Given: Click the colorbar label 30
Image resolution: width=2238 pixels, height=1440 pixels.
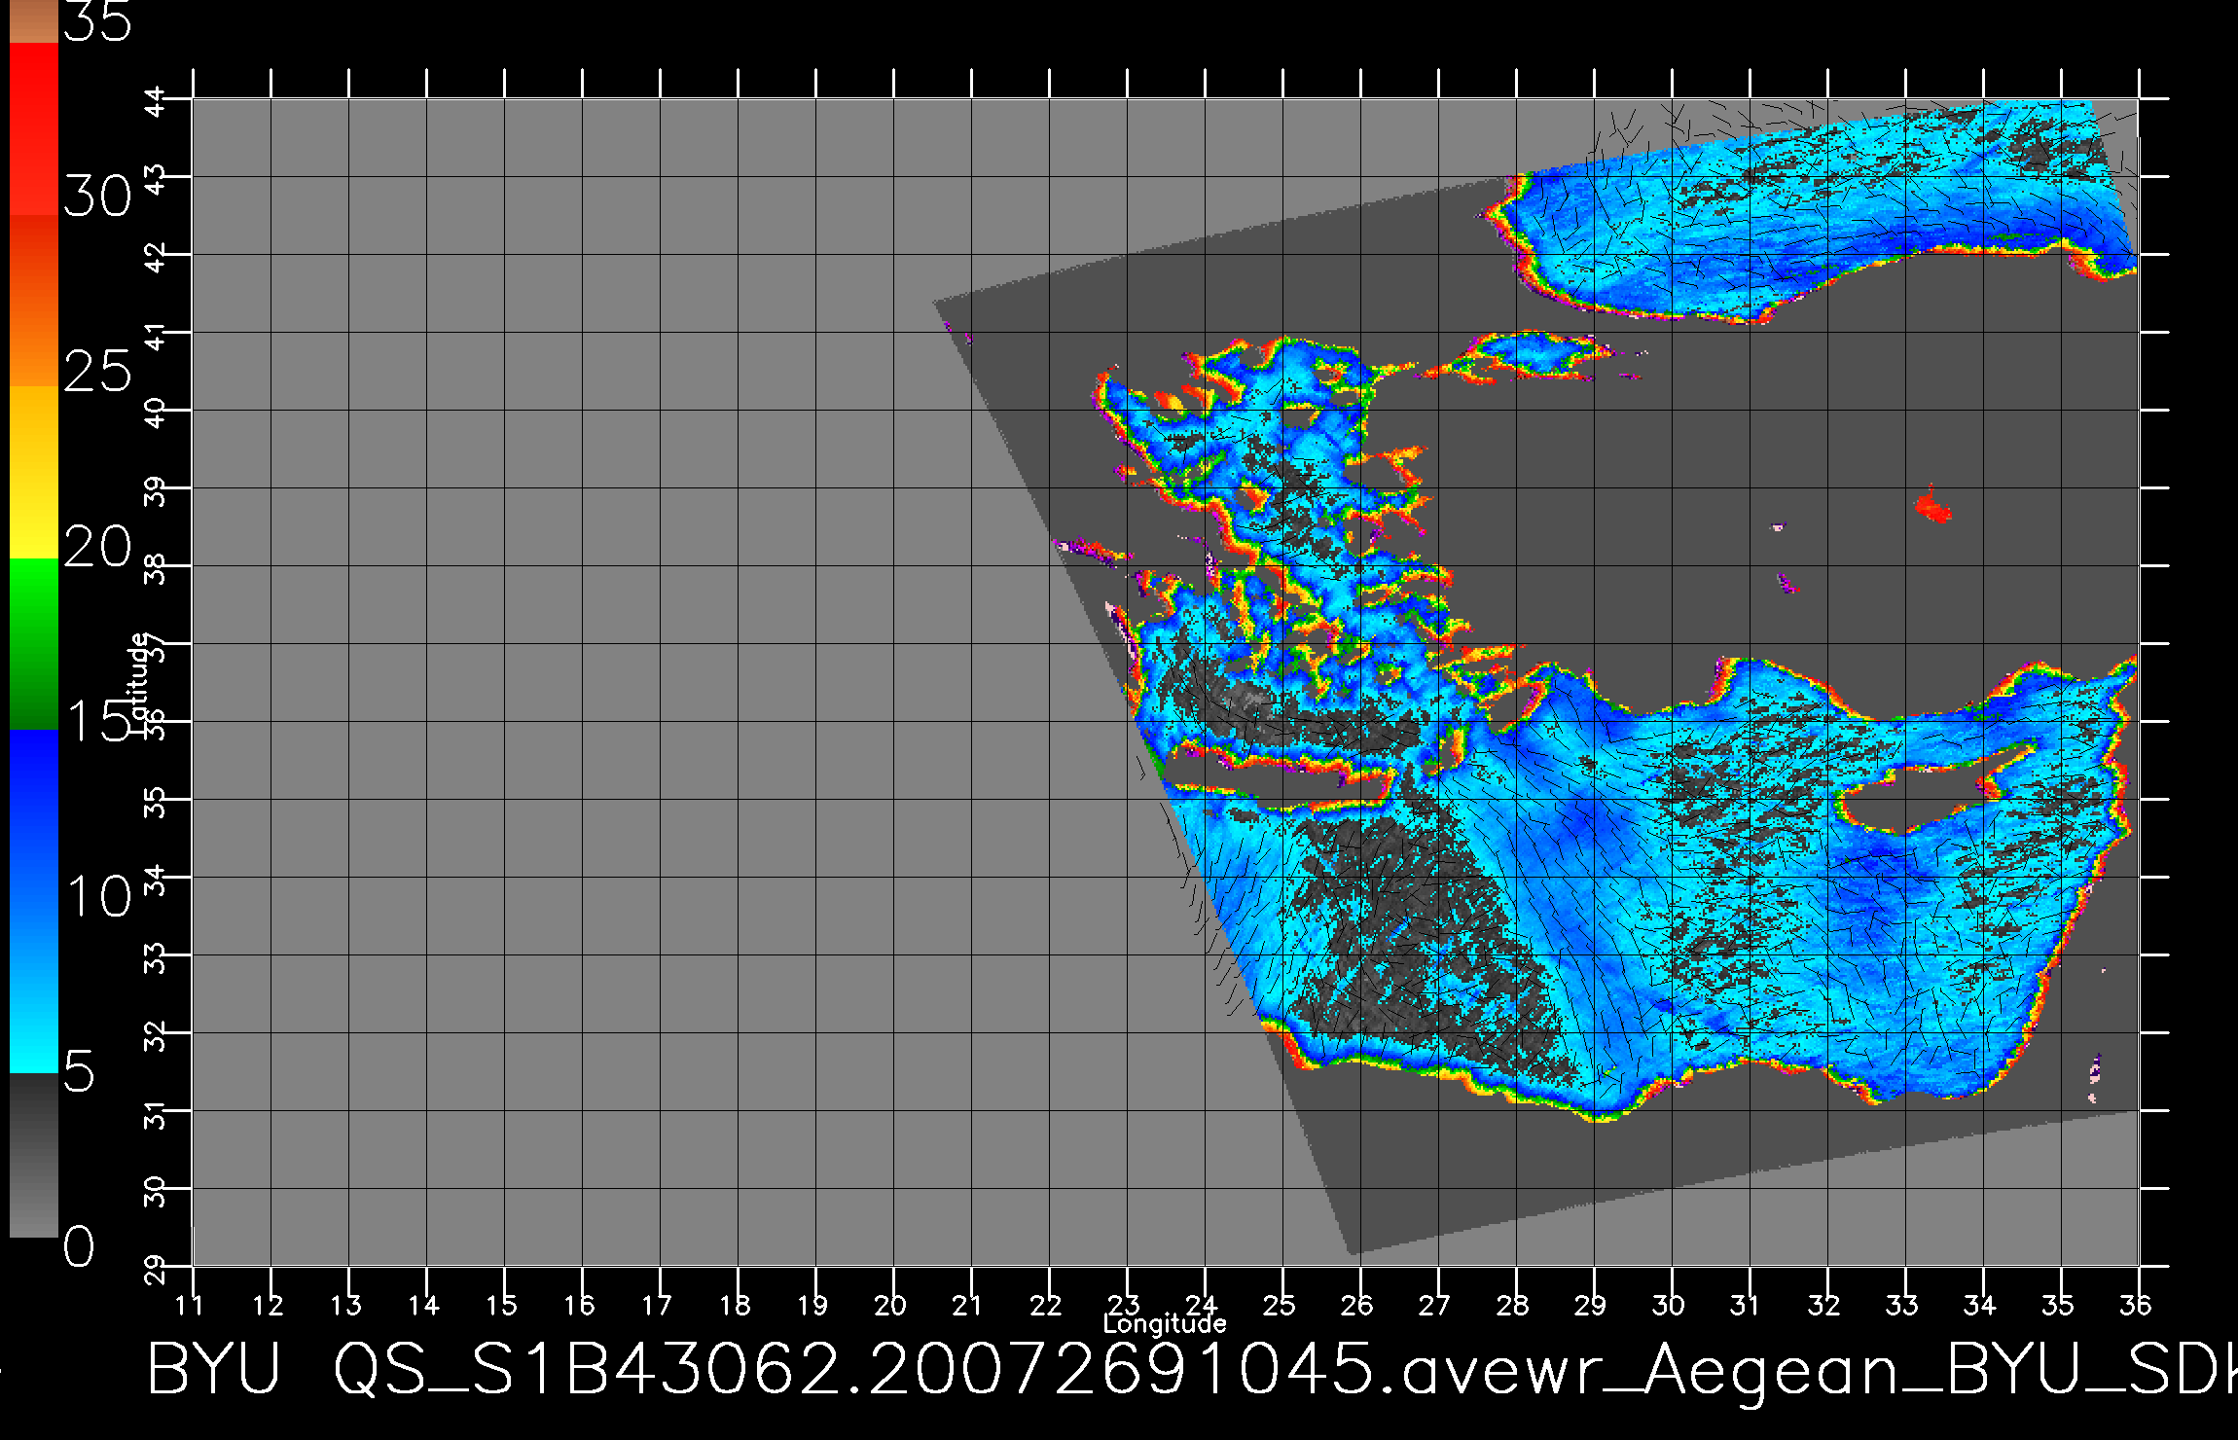Looking at the screenshot, I should click(97, 197).
